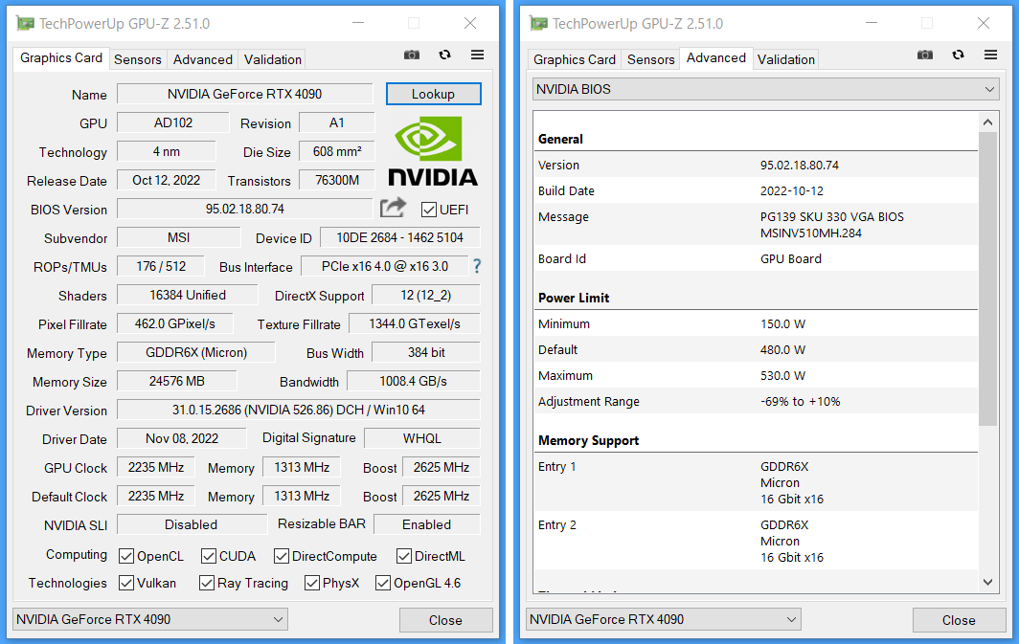The image size is (1019, 644).
Task: Click the Bus Interface field PCIe x16 4.0
Action: click(385, 266)
